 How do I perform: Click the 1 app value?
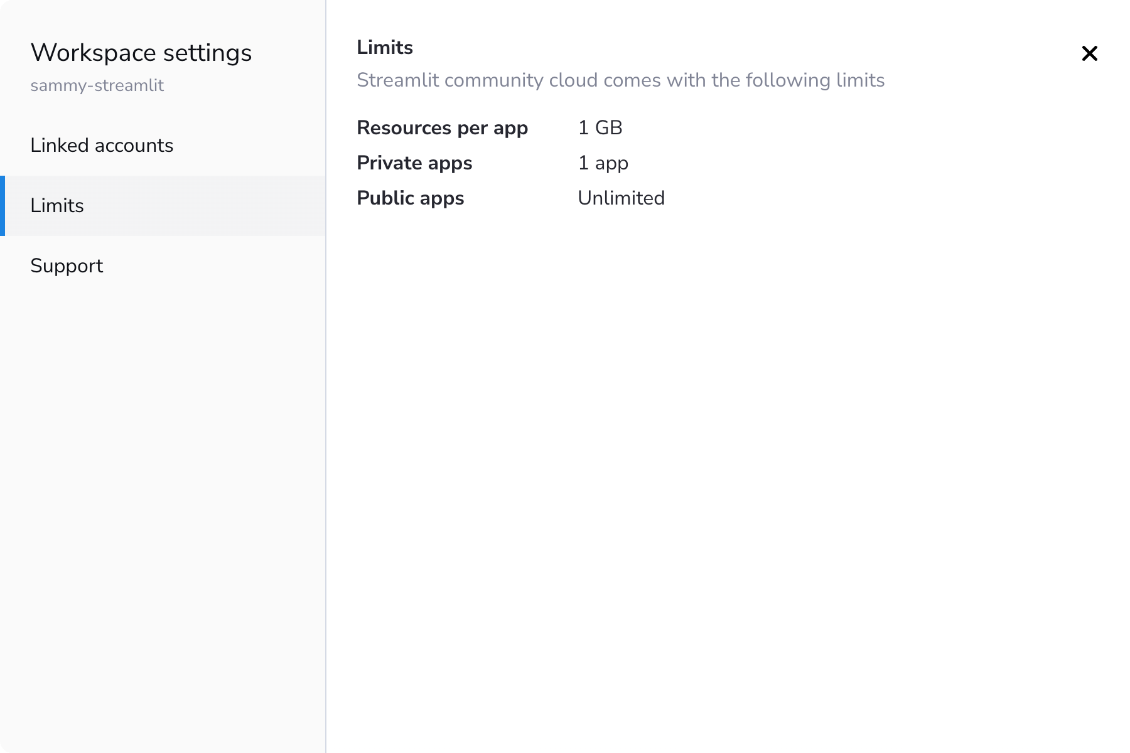pos(603,163)
